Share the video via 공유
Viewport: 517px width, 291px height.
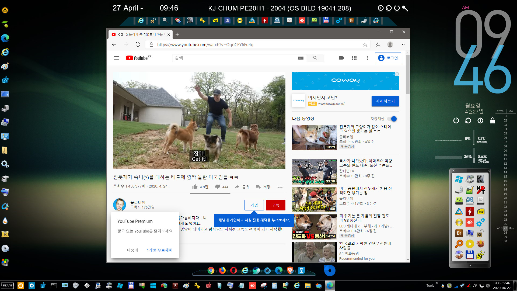(x=242, y=187)
